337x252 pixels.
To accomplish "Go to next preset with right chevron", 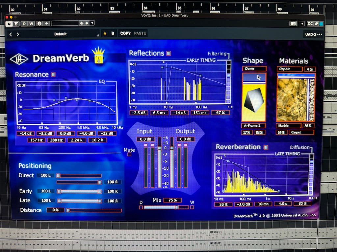I will click(18, 34).
